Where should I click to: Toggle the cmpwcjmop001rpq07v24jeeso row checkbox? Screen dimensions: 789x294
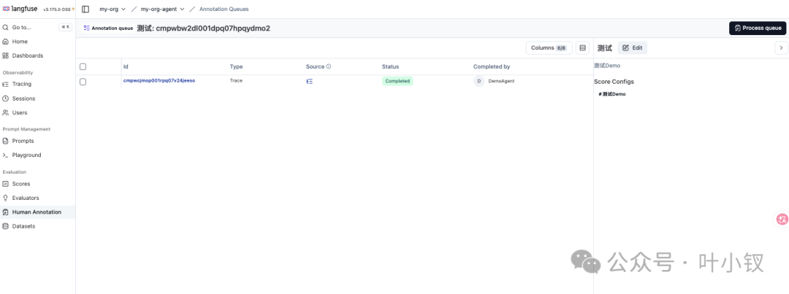click(83, 82)
